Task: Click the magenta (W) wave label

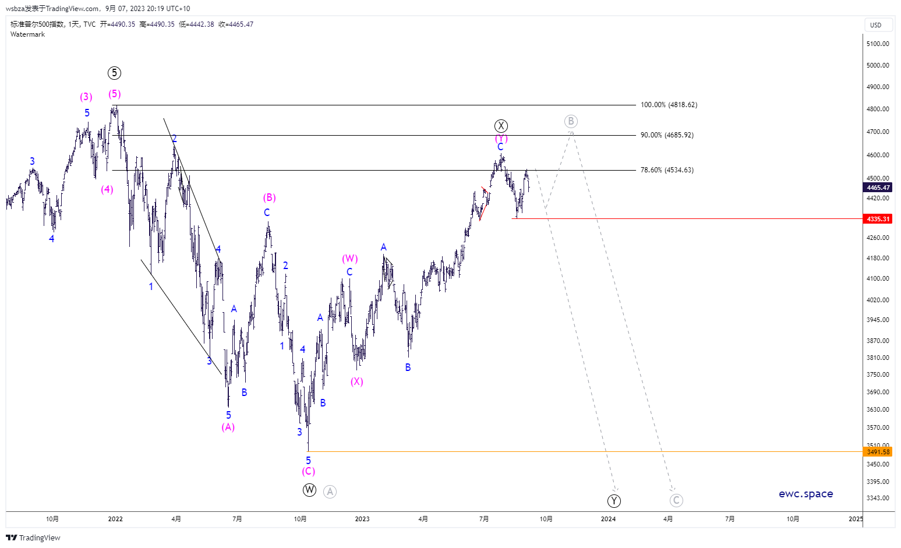Action: (349, 259)
